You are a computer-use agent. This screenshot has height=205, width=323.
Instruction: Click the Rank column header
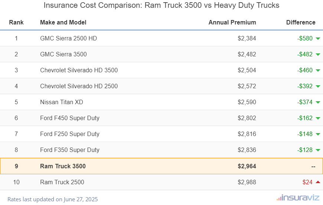(x=16, y=22)
